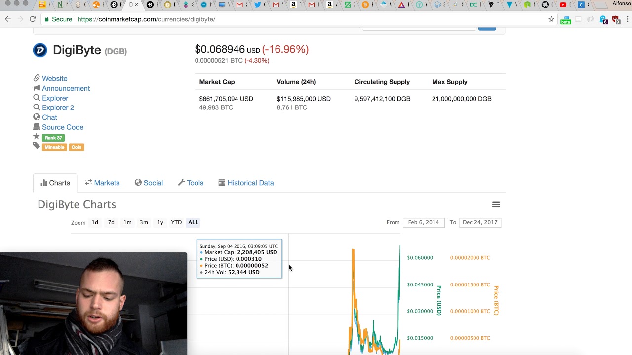Switch to the orange Bitcoin logo tab
The height and width of the screenshot is (355, 632).
coord(365,5)
